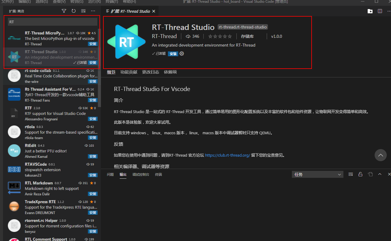This screenshot has height=241, width=391.
Task: Clear the extension search results
Action: coord(83,11)
